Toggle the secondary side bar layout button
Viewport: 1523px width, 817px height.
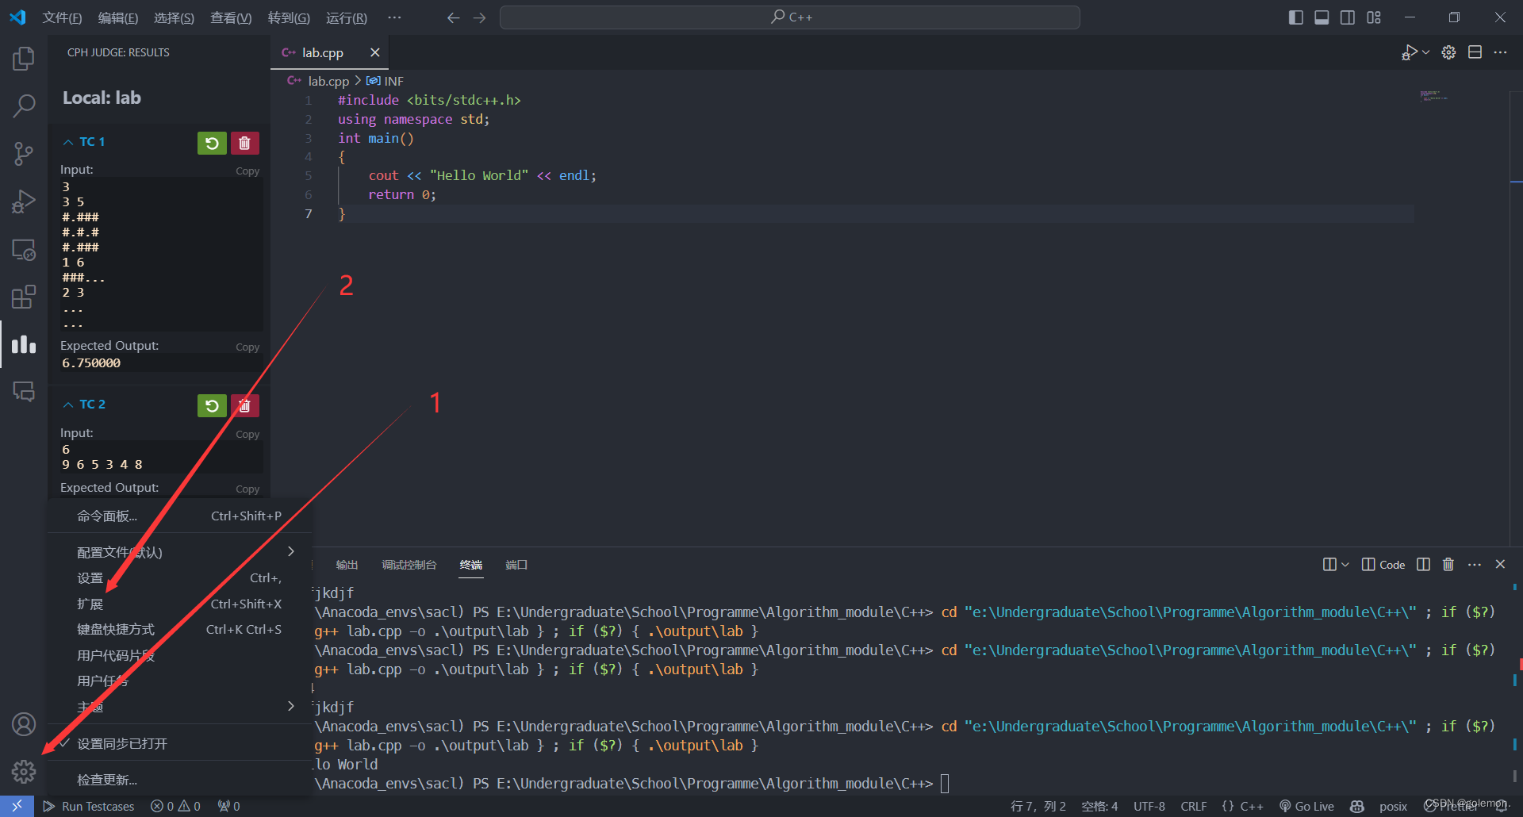point(1348,17)
